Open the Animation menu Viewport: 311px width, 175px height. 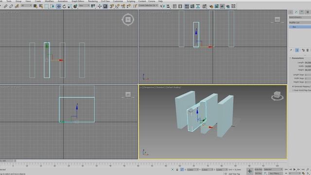63,1
